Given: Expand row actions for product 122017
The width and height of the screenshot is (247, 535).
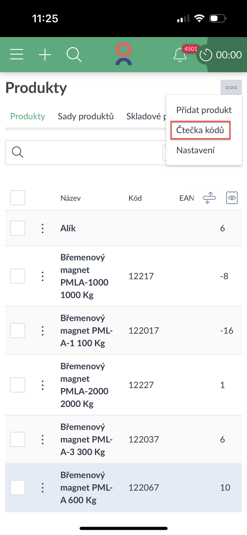Looking at the screenshot, I should click(43, 331).
